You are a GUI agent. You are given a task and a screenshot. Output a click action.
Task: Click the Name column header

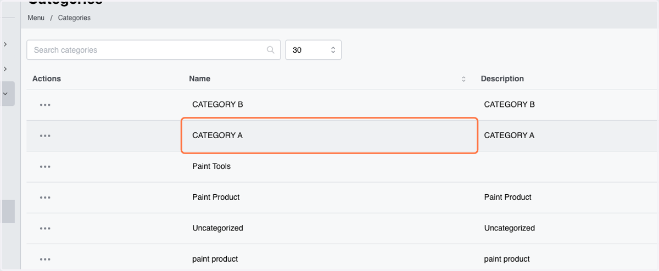[200, 79]
